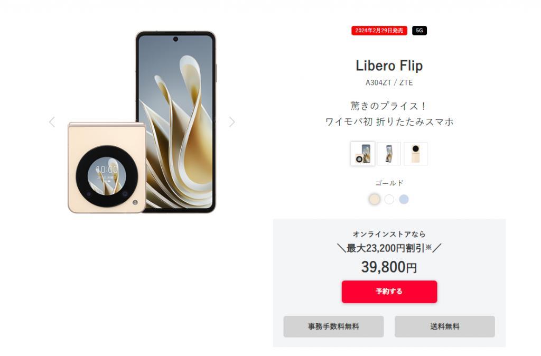This screenshot has height=356, width=541.
Task: Select the first thumbnail showing open and folded phone
Action: (362, 154)
